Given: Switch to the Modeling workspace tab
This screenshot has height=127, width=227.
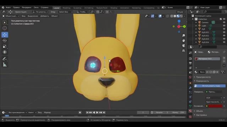Looking at the screenshot, I should pyautogui.click(x=66, y=8).
